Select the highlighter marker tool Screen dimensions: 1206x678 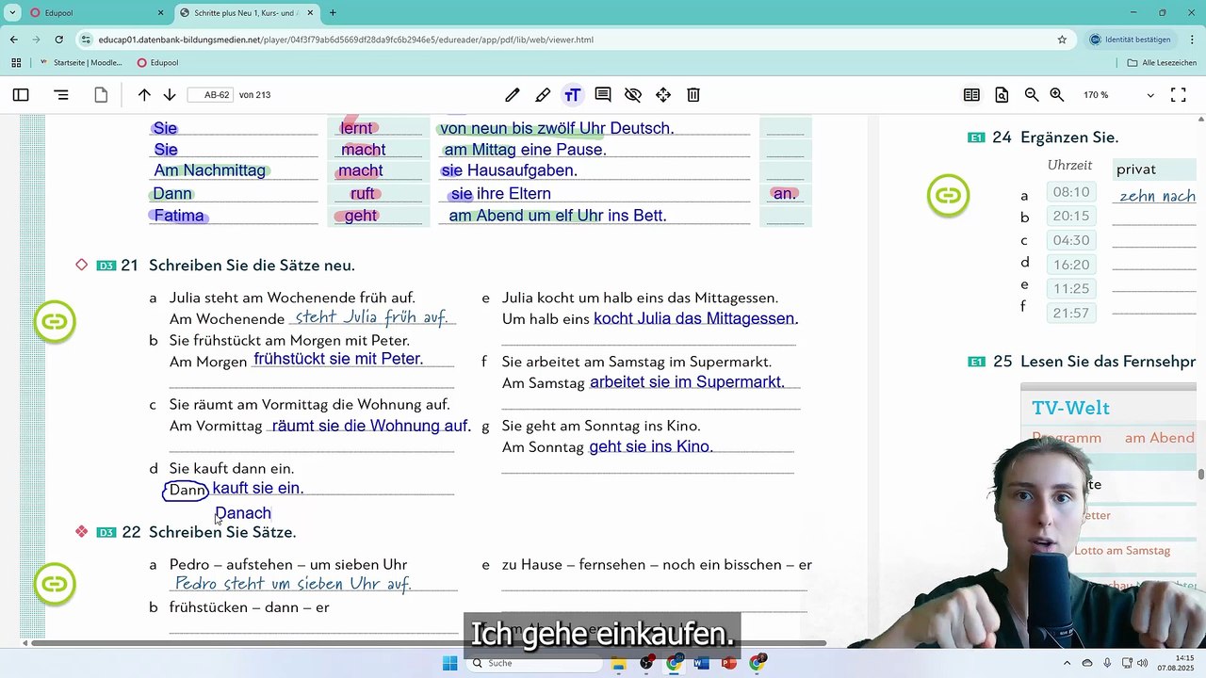(543, 95)
